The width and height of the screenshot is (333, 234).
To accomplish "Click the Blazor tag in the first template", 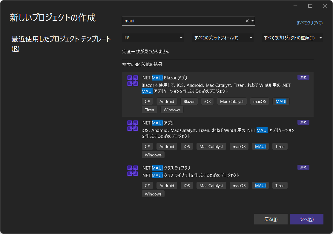I will pos(189,101).
